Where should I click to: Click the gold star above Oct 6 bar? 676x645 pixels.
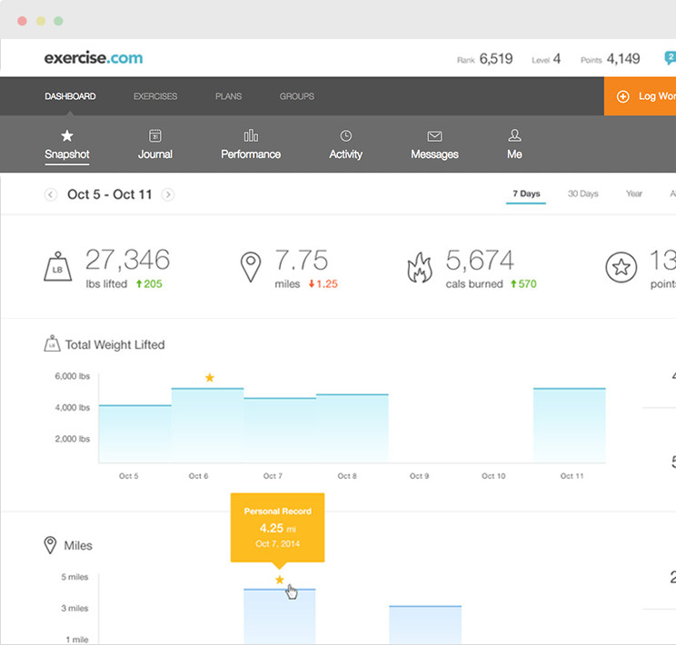[x=210, y=378]
